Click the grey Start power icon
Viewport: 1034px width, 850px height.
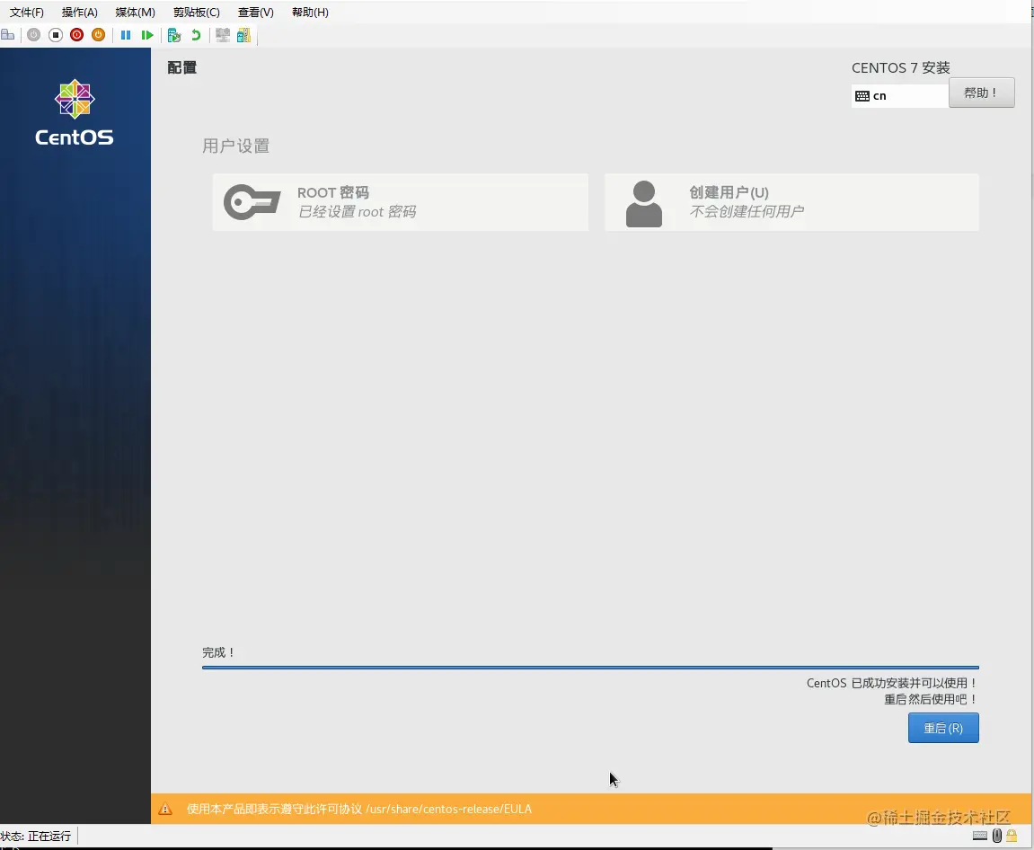coord(33,35)
